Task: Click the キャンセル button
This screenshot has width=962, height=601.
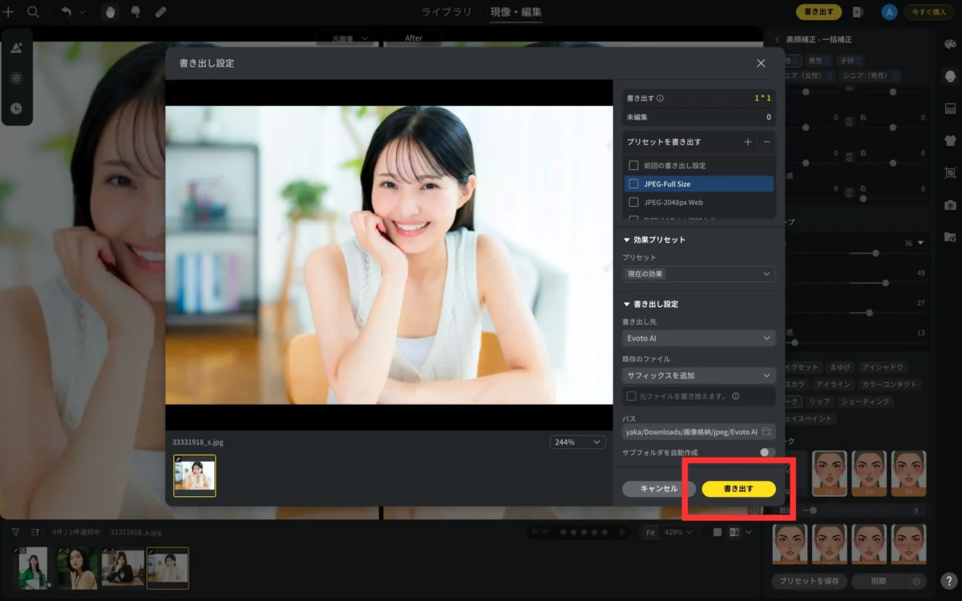Action: 659,489
